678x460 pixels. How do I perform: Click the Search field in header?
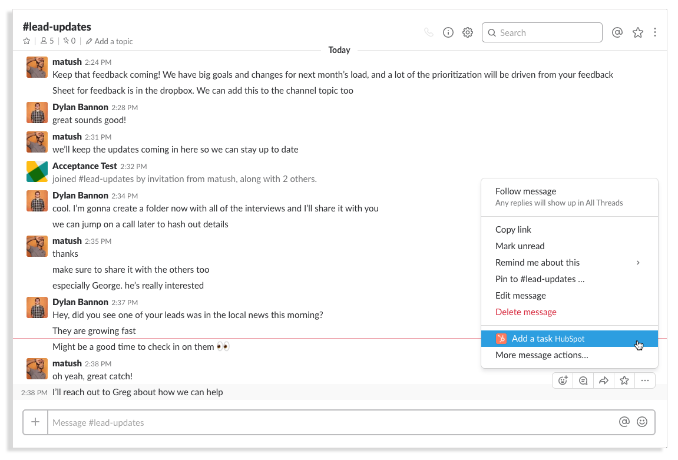(542, 33)
